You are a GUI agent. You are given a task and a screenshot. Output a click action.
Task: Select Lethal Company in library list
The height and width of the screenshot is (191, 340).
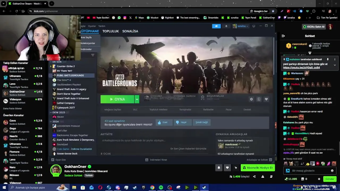tap(65, 103)
